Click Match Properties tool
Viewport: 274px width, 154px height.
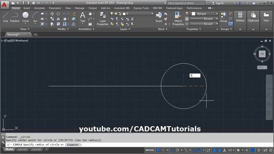click(178, 18)
